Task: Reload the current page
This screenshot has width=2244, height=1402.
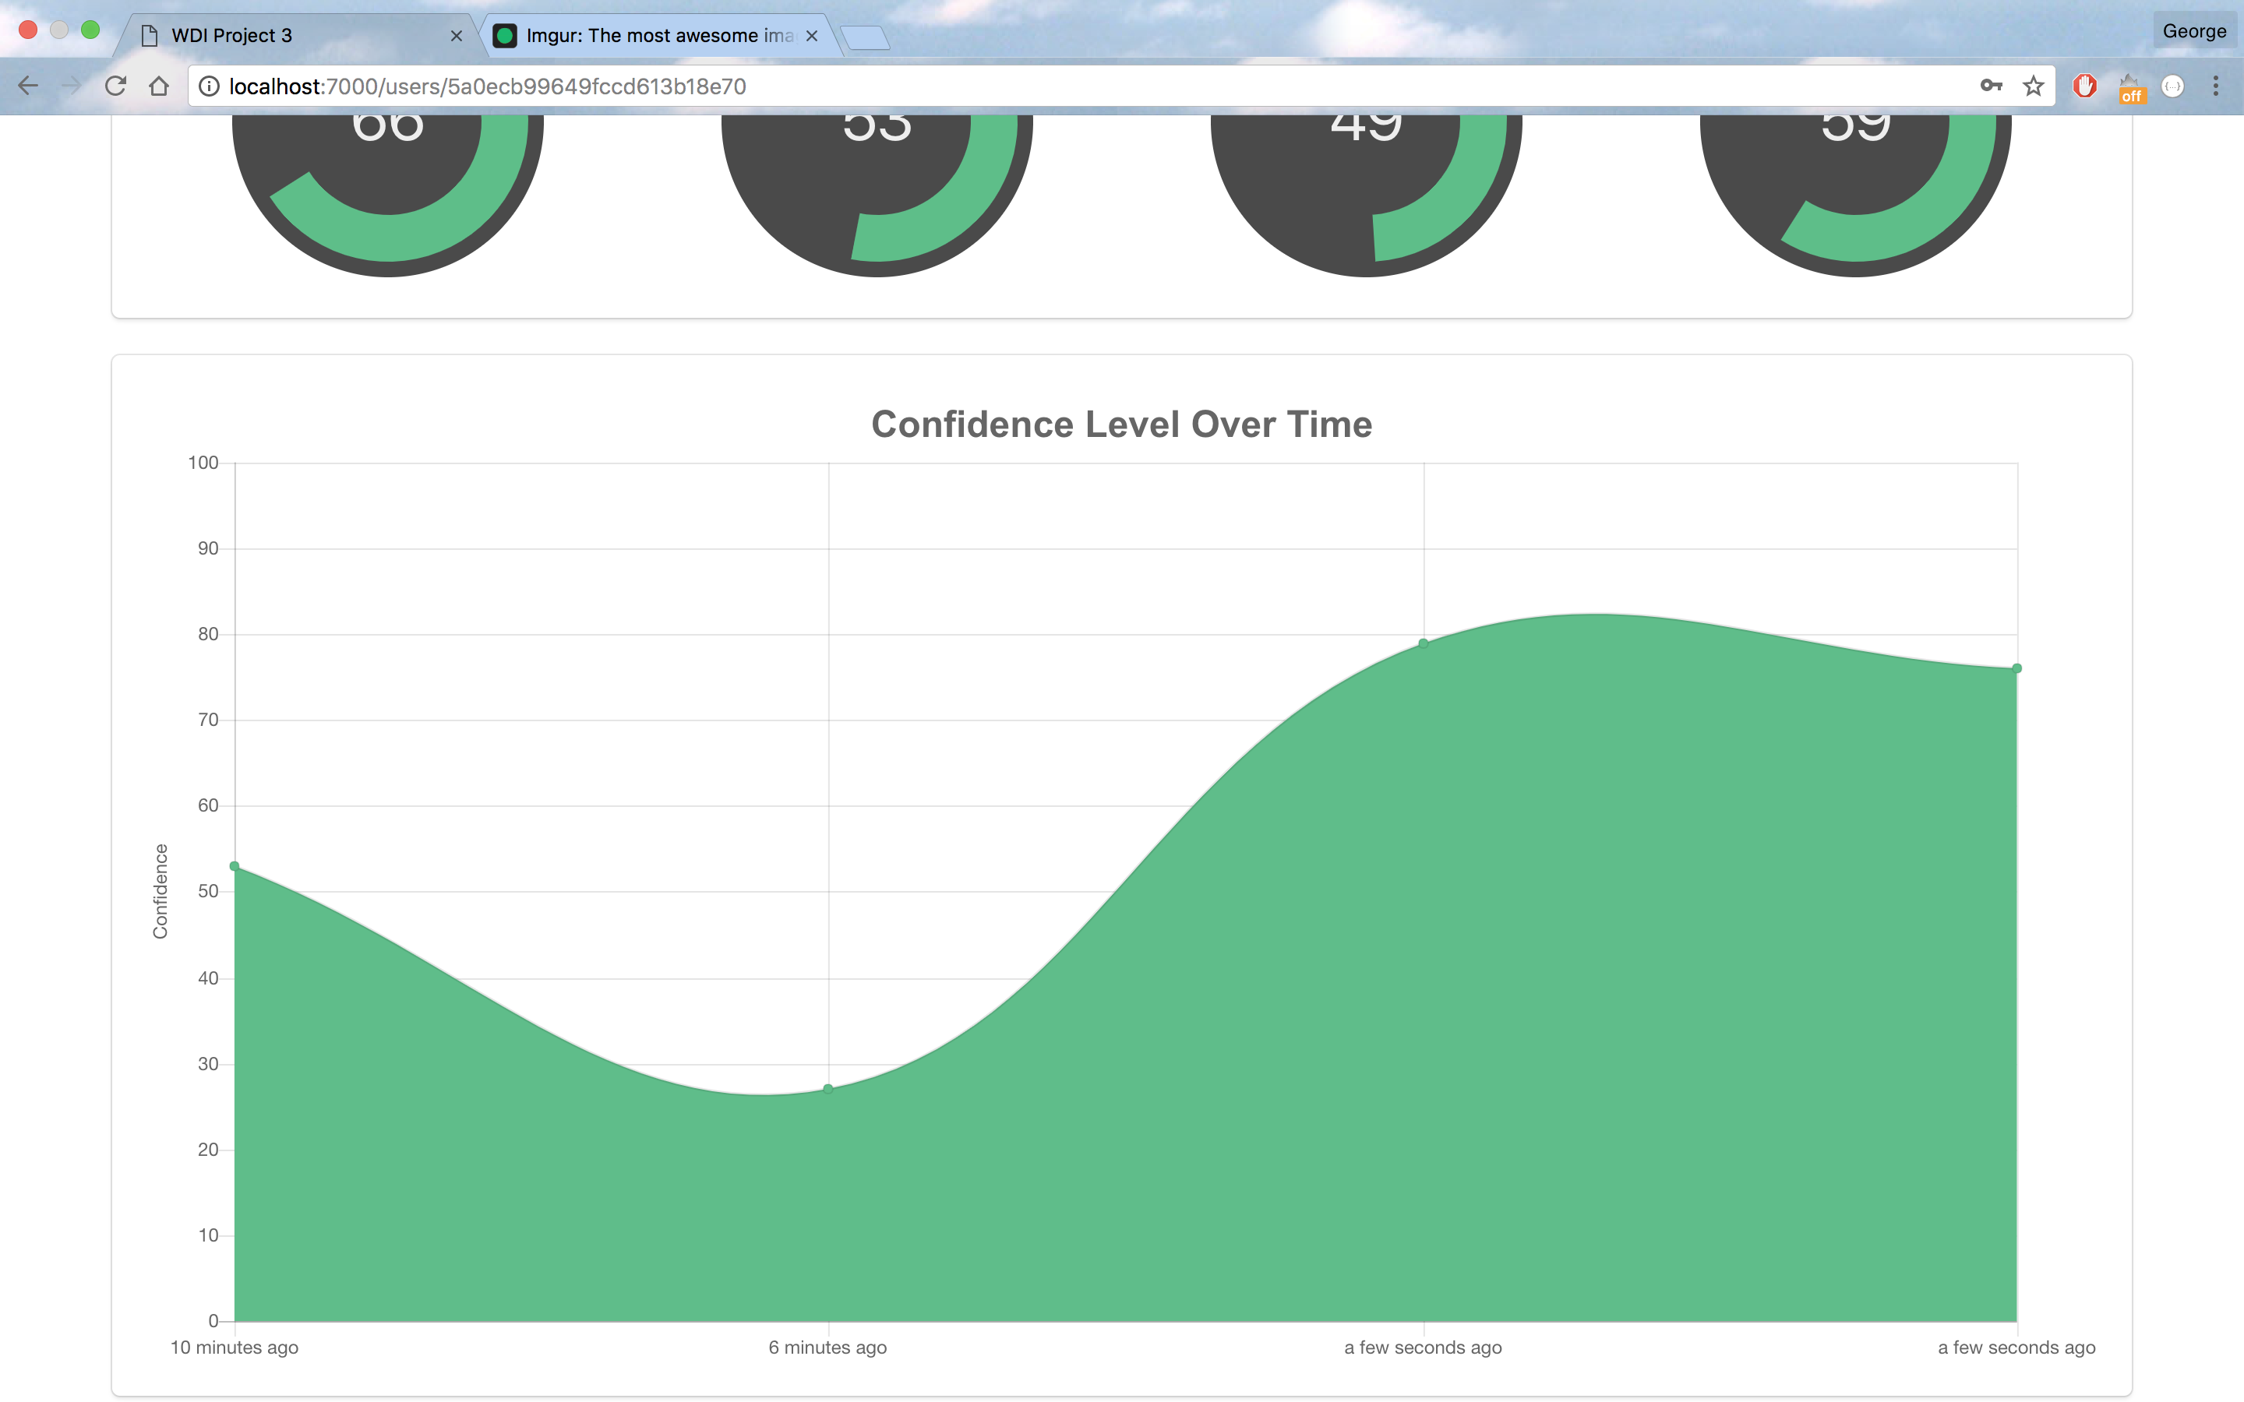Action: (115, 86)
